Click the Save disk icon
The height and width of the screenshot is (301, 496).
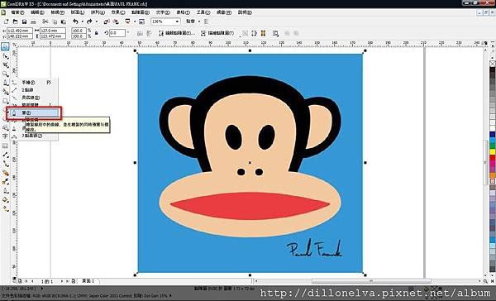pyautogui.click(x=24, y=21)
